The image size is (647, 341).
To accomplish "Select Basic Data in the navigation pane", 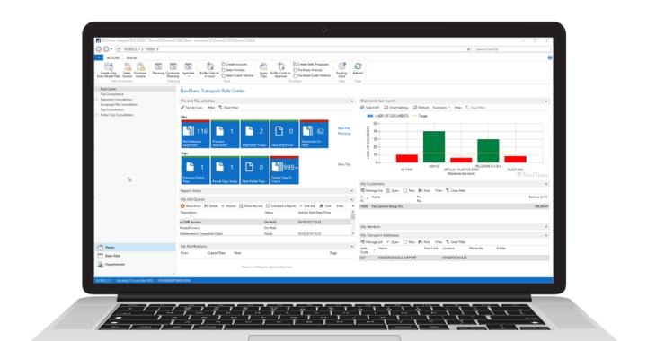I will click(135, 256).
